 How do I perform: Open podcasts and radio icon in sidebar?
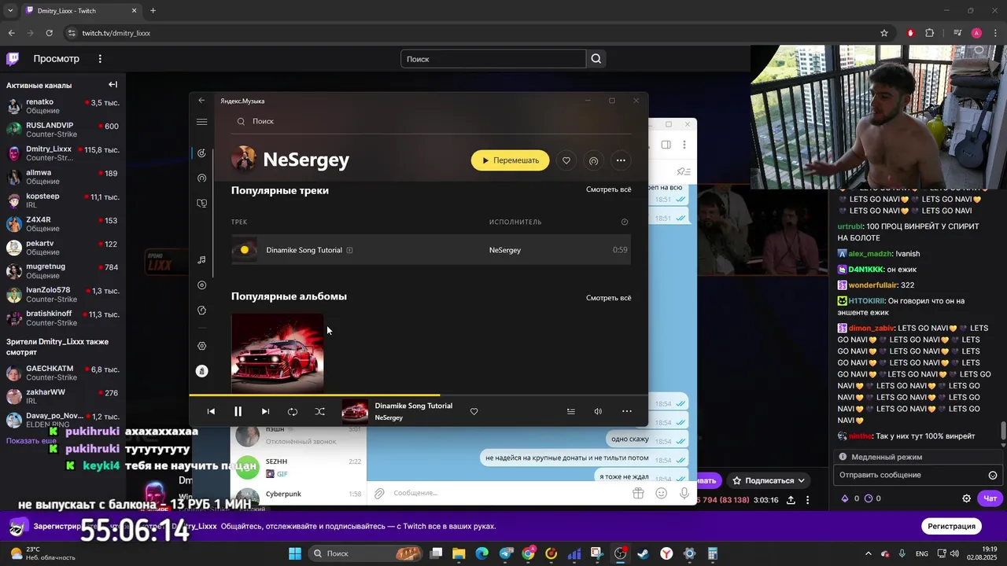click(201, 178)
